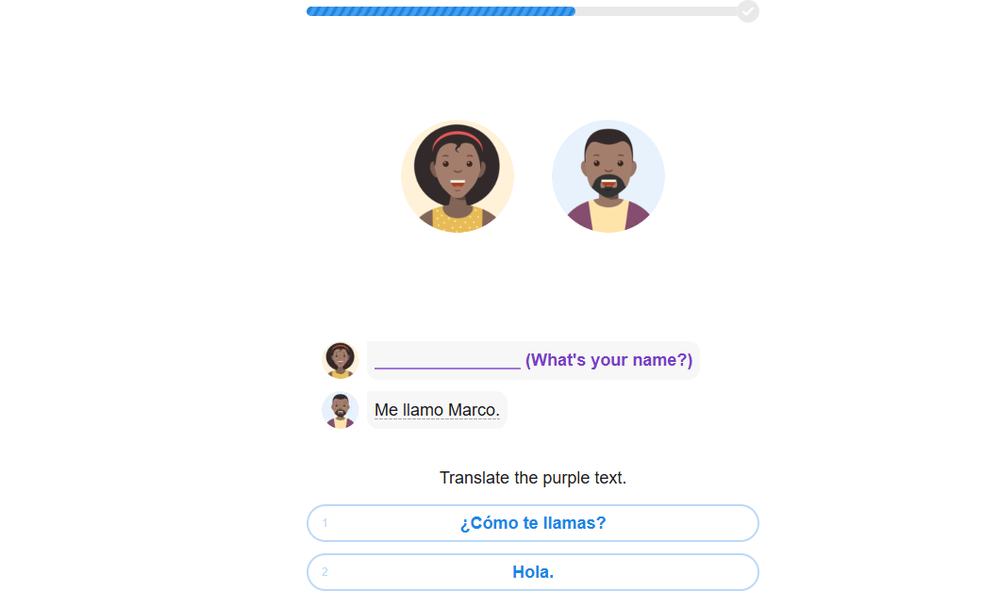
Task: Click the faint number 2 option label
Action: [x=325, y=572]
